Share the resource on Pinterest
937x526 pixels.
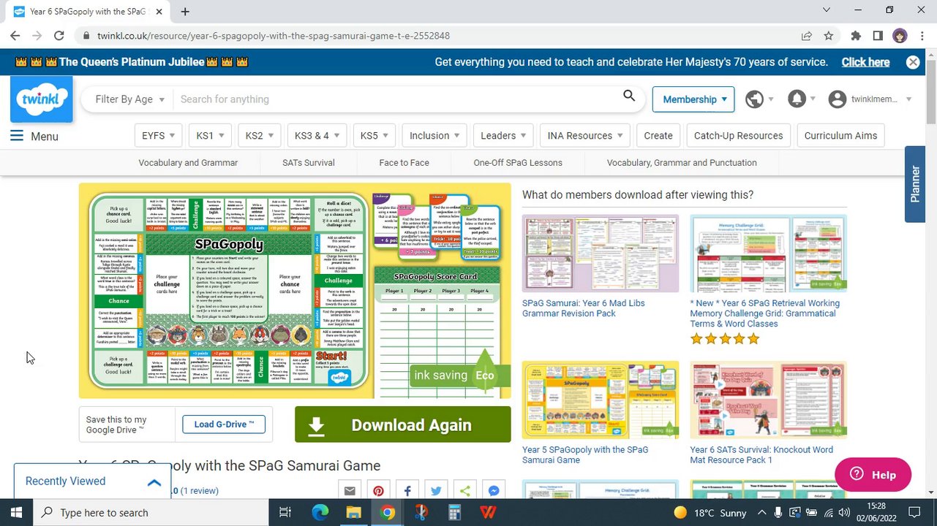coord(378,491)
